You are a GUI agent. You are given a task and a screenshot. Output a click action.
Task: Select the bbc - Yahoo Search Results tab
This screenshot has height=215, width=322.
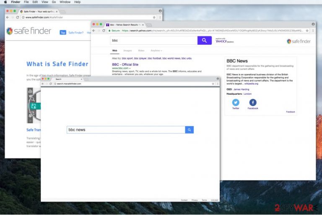click(125, 25)
